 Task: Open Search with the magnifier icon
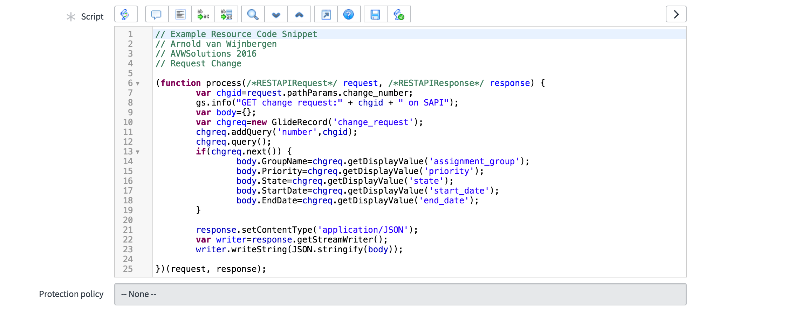tap(253, 14)
